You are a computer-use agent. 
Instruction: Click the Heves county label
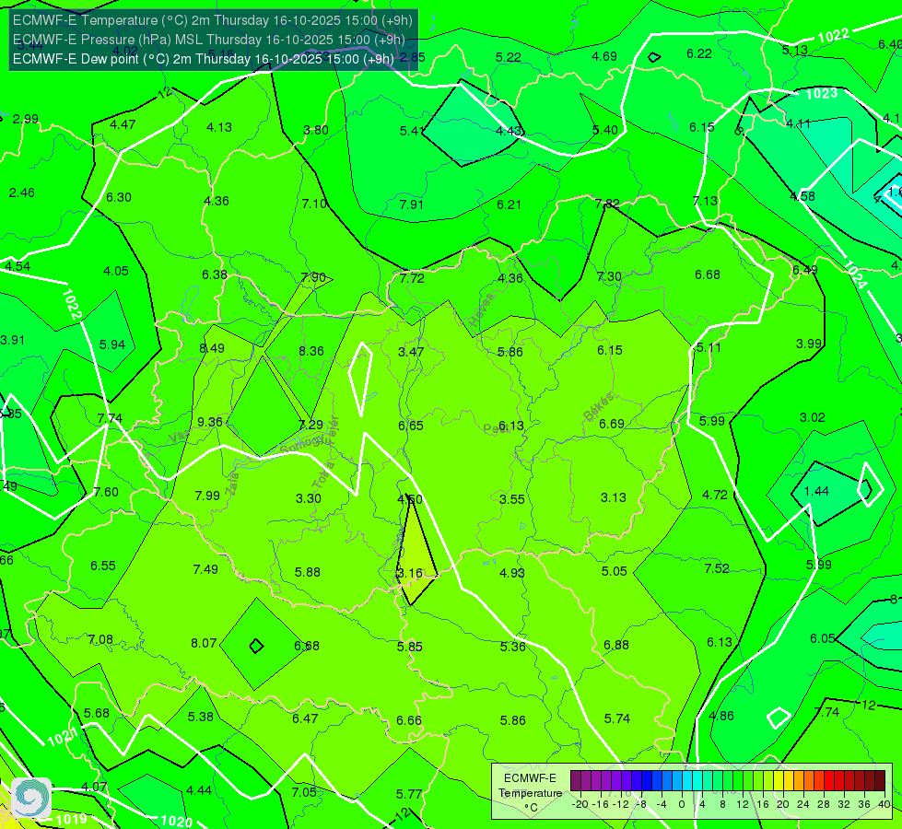[x=482, y=310]
